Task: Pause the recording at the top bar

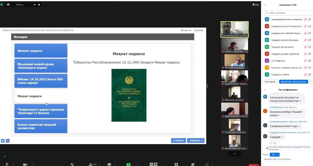Action: point(35,5)
